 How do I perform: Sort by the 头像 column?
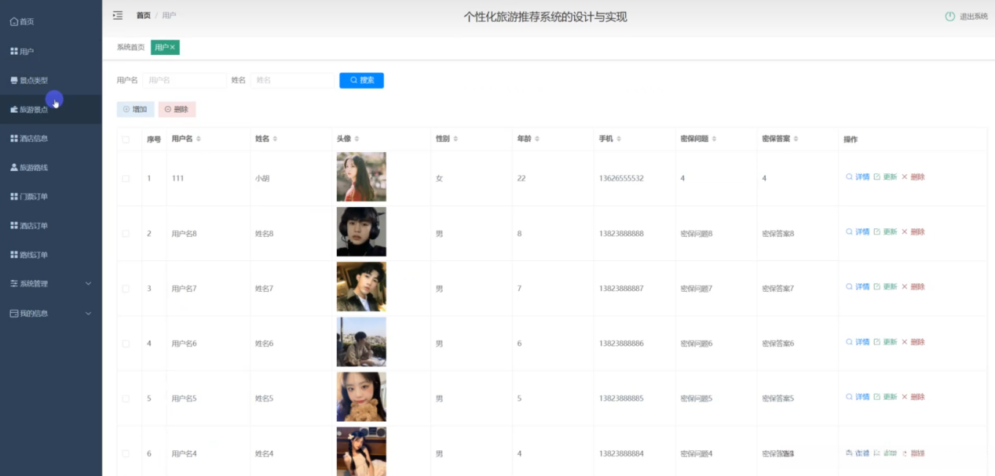pos(357,139)
